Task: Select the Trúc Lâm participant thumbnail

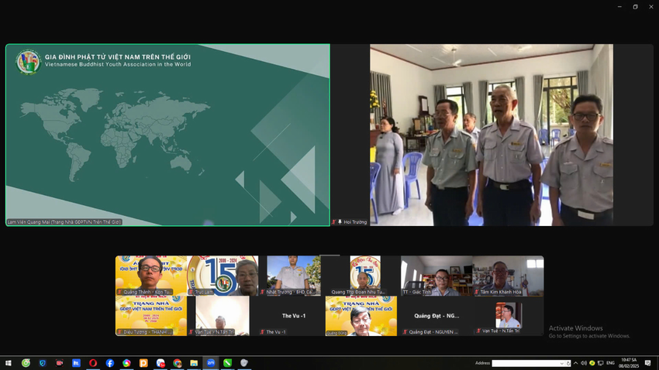Action: click(x=223, y=276)
